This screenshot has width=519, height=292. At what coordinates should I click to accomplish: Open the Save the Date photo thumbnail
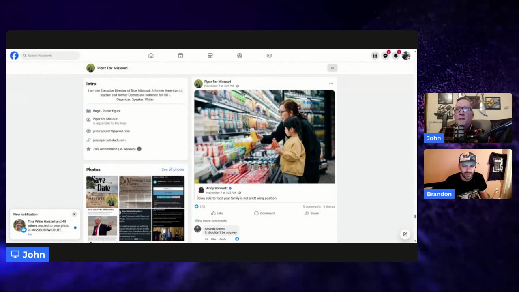pyautogui.click(x=102, y=192)
